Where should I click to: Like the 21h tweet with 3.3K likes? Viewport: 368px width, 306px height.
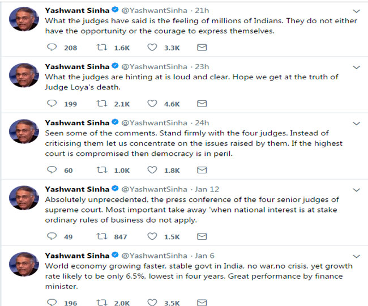tap(152, 48)
